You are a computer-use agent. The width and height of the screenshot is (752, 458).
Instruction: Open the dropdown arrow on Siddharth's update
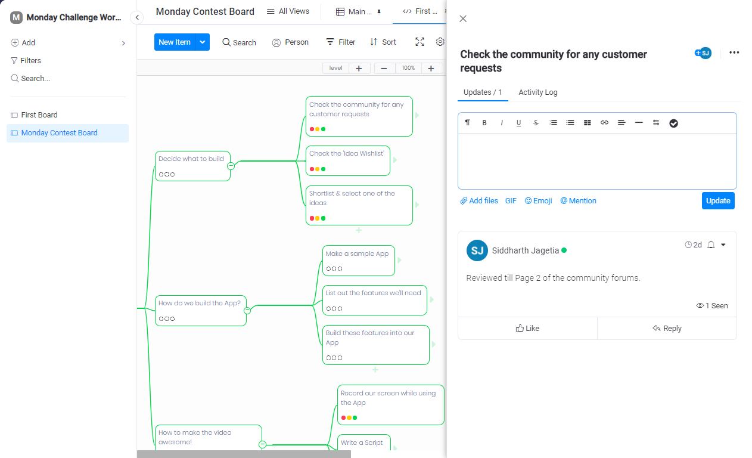723,245
